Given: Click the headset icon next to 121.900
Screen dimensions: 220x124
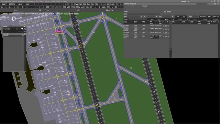Looking at the screenshot, I should 25,29.
